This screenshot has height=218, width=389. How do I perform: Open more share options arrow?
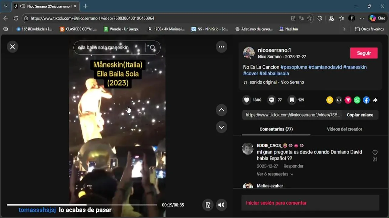coord(375,100)
